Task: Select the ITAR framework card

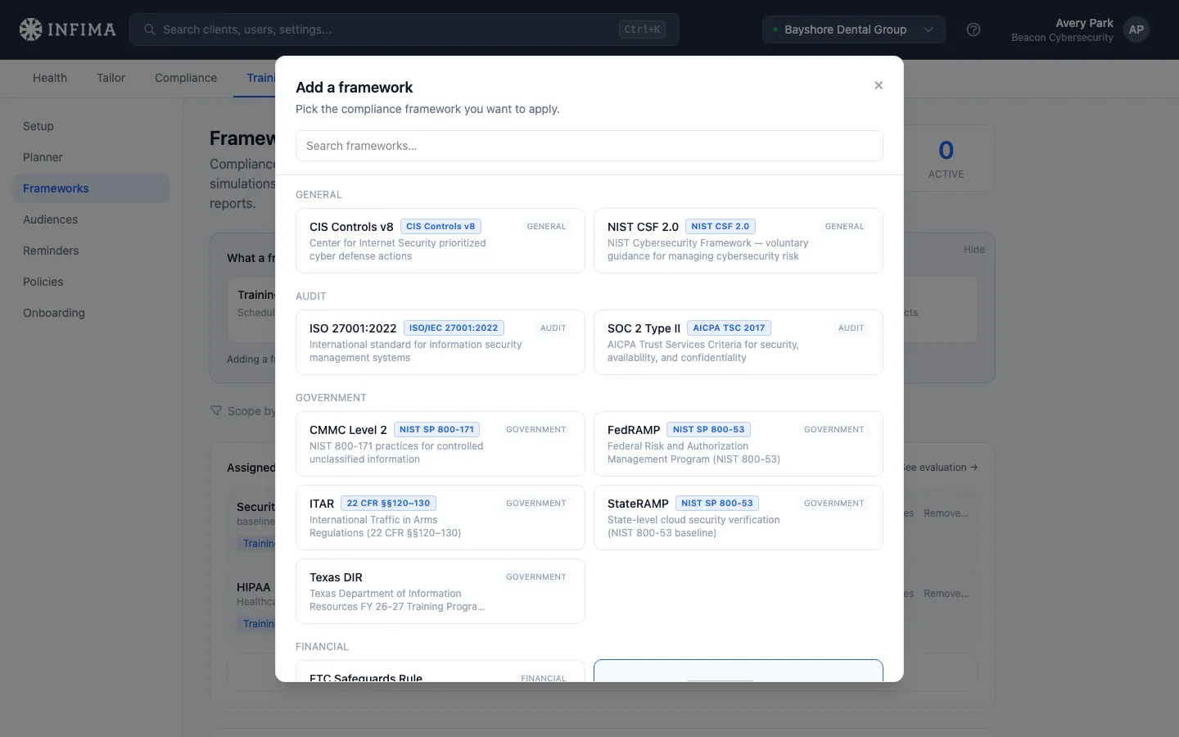Action: pos(440,518)
